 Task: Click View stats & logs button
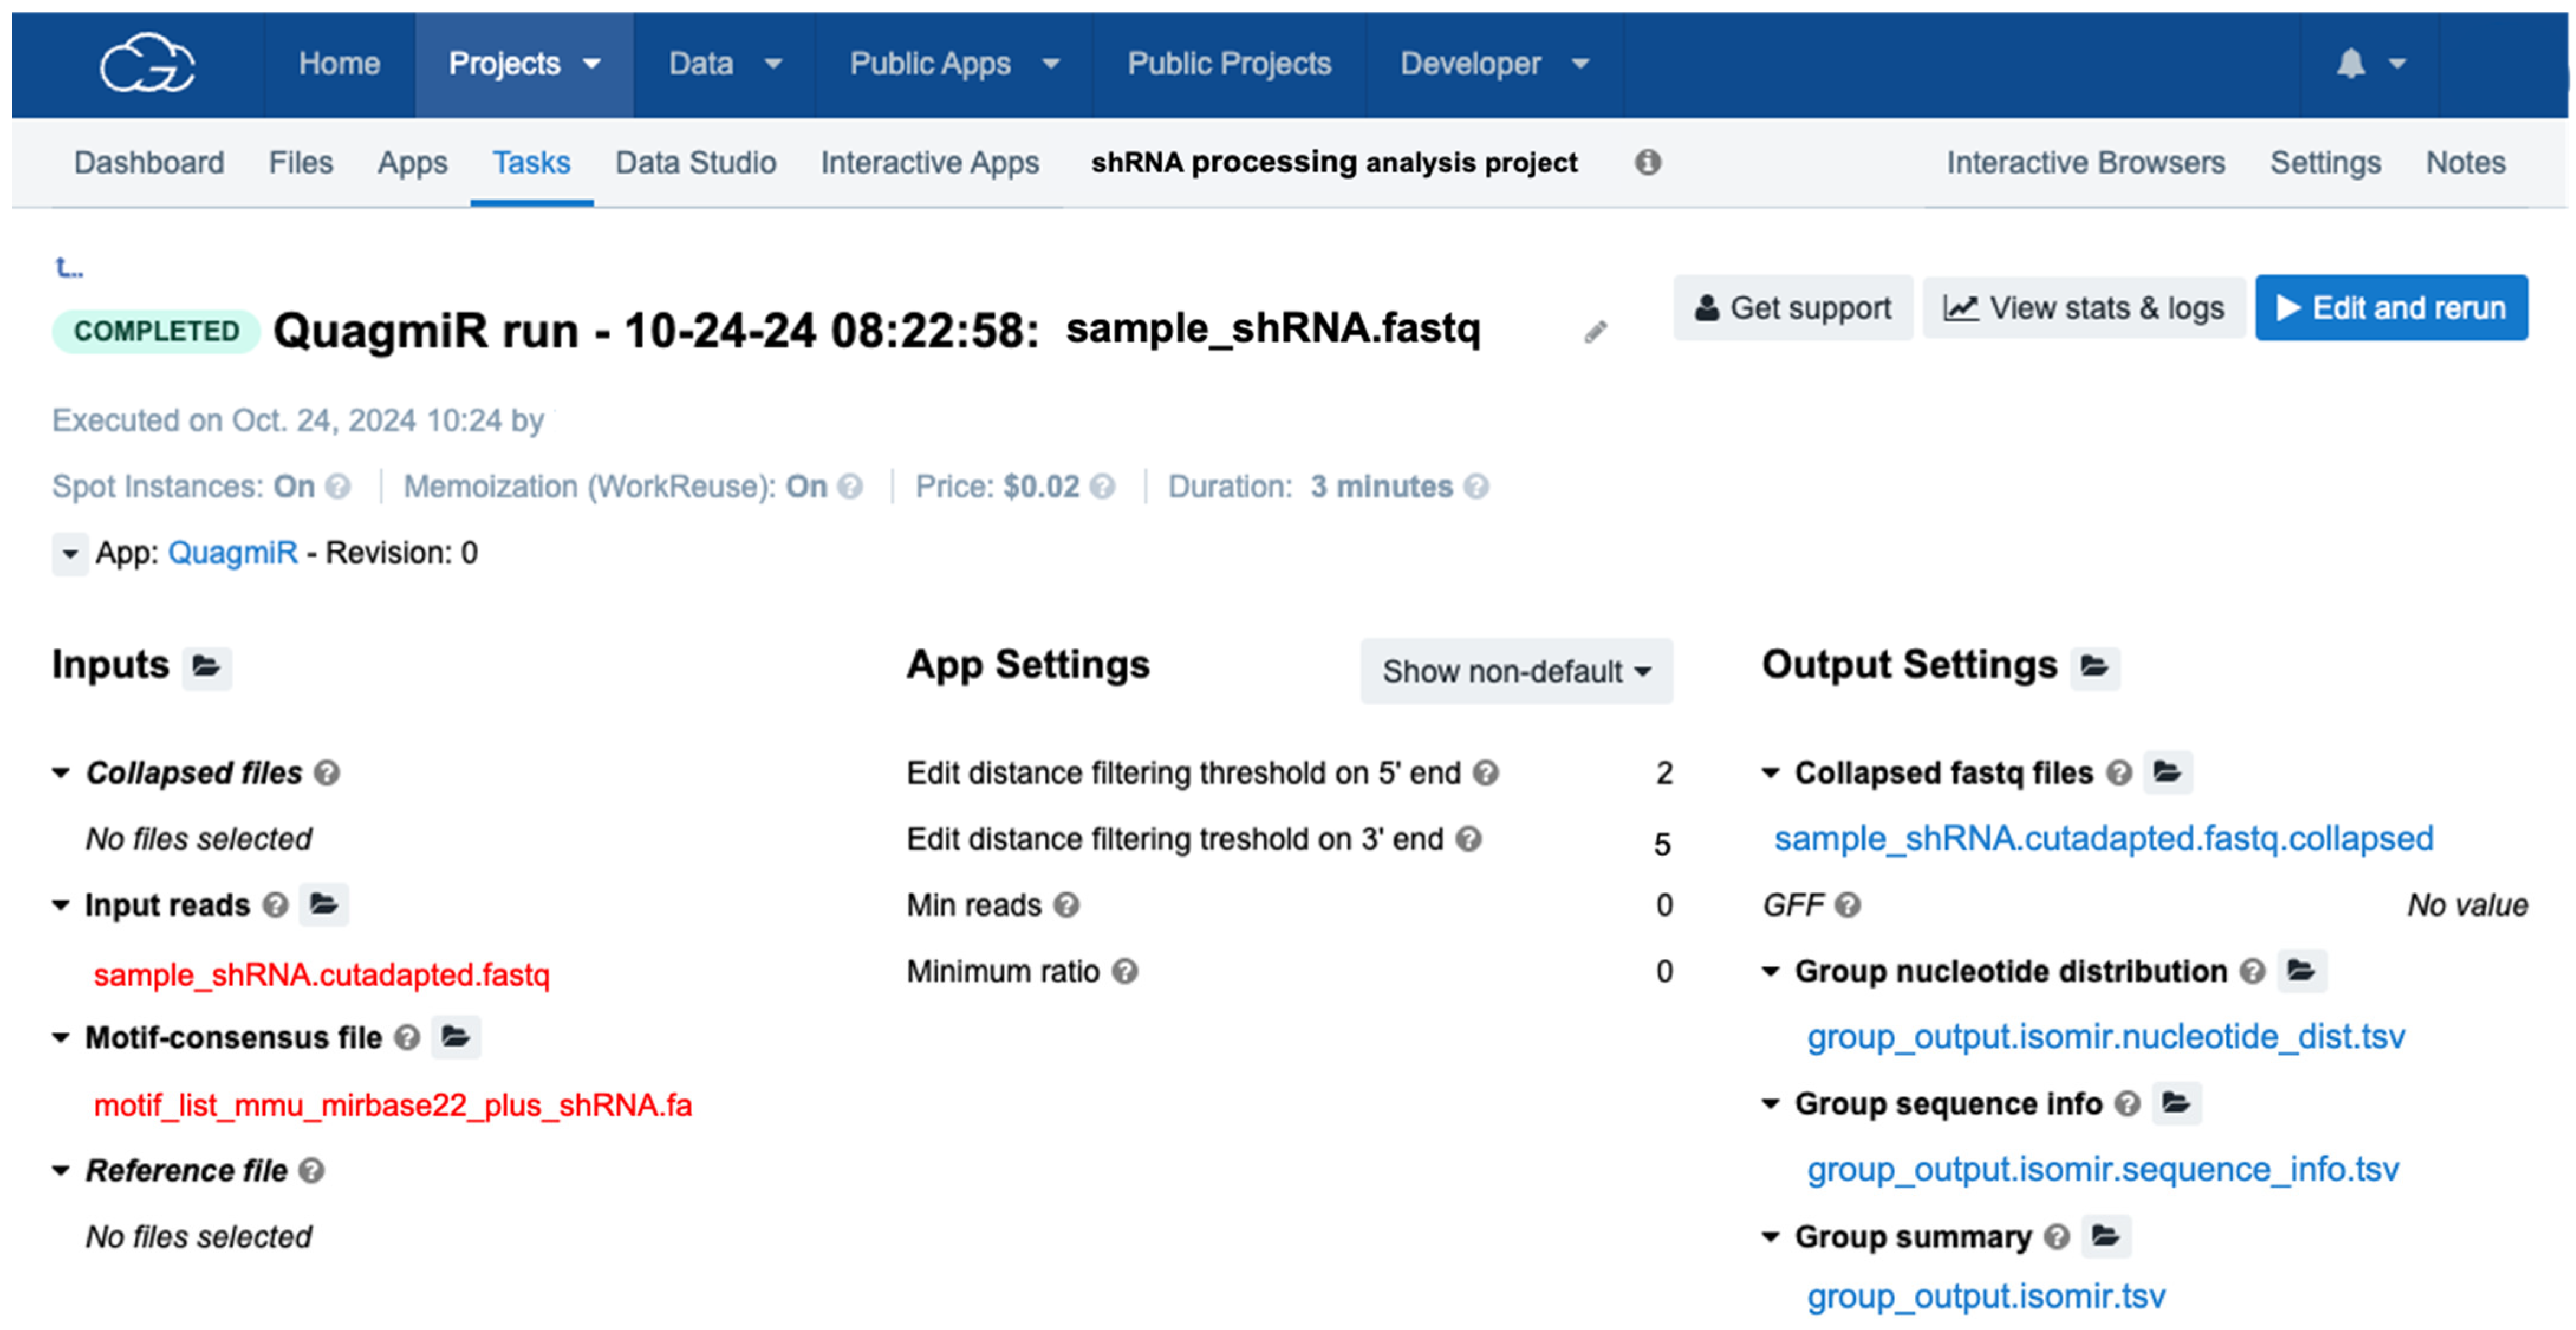tap(2083, 308)
